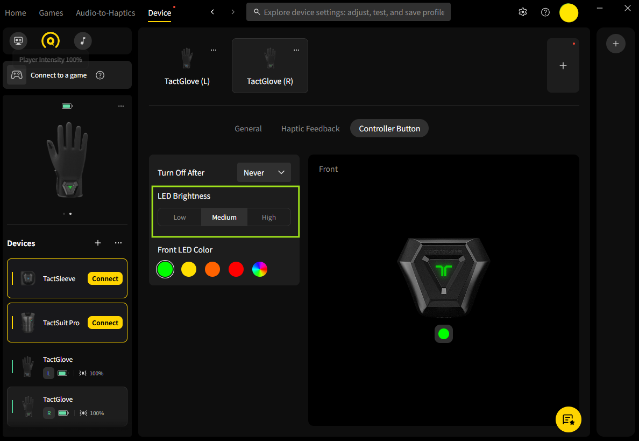Click left TactGlove 100% intensity value
639x441 pixels.
pyautogui.click(x=97, y=373)
